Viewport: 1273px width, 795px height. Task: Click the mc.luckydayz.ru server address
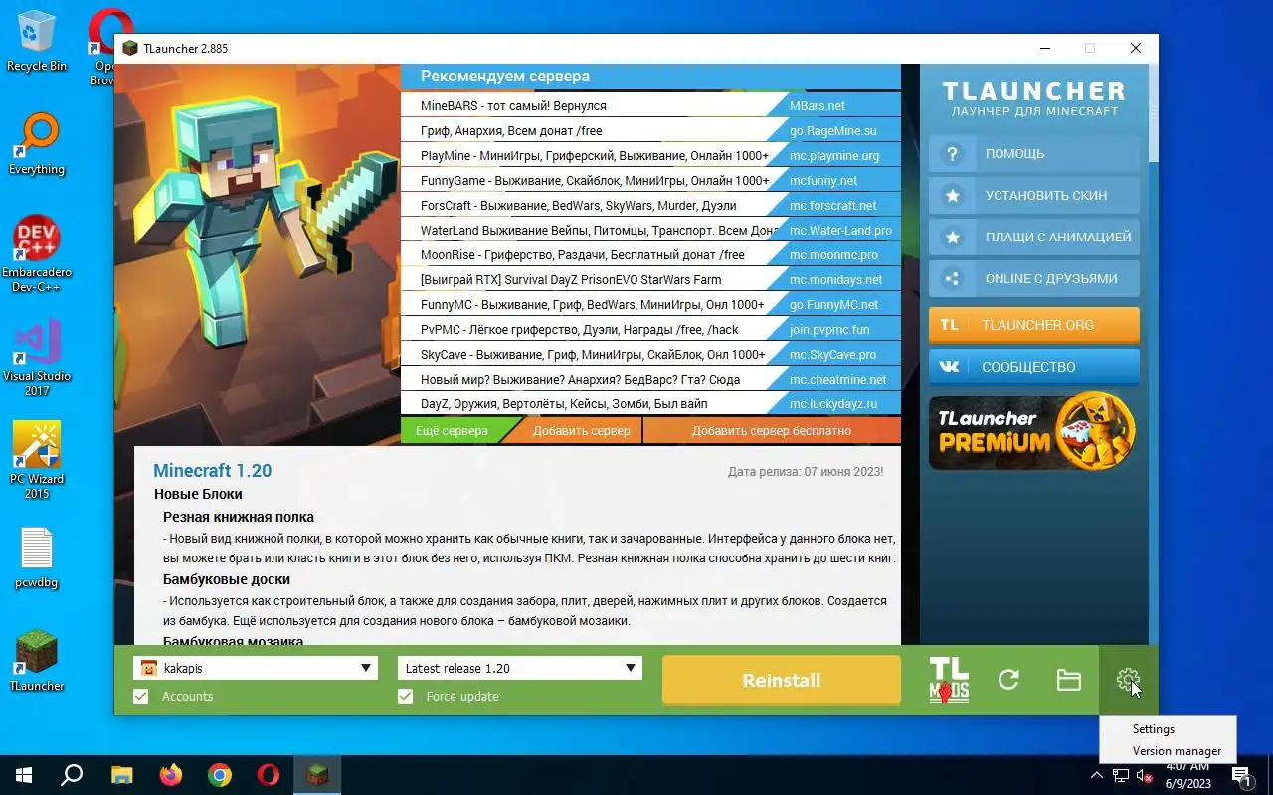pyautogui.click(x=833, y=403)
